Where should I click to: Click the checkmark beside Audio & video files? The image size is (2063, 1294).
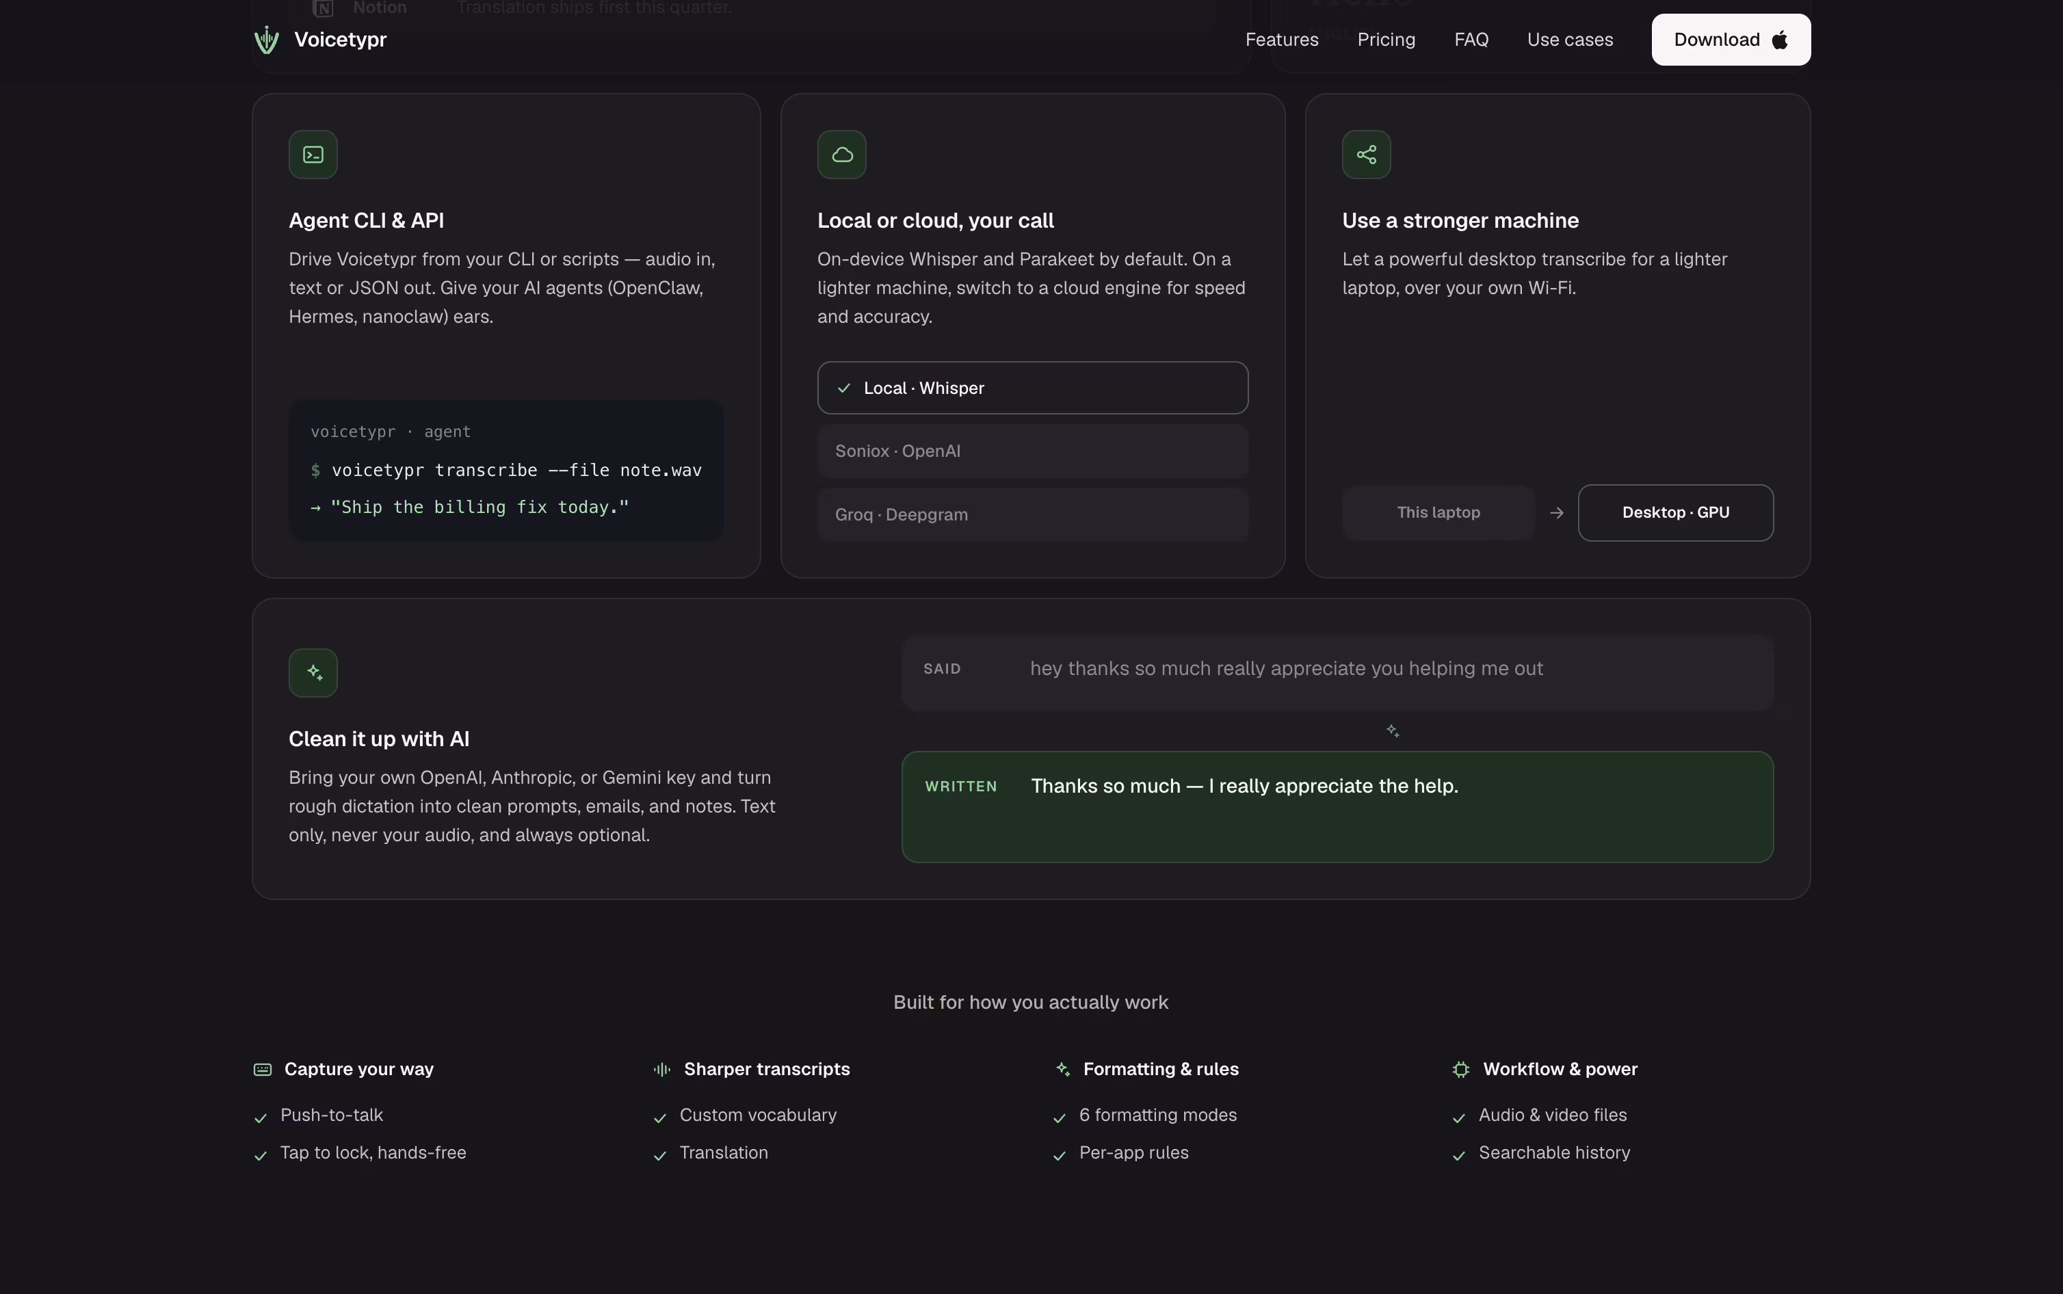(1460, 1118)
